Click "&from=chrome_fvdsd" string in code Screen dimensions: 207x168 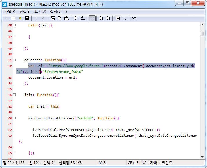point(63,72)
